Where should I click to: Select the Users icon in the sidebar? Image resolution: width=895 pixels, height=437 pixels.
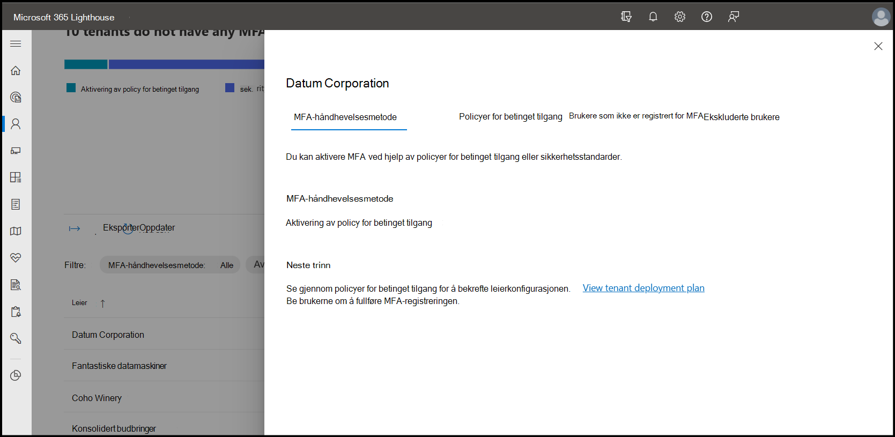[16, 124]
